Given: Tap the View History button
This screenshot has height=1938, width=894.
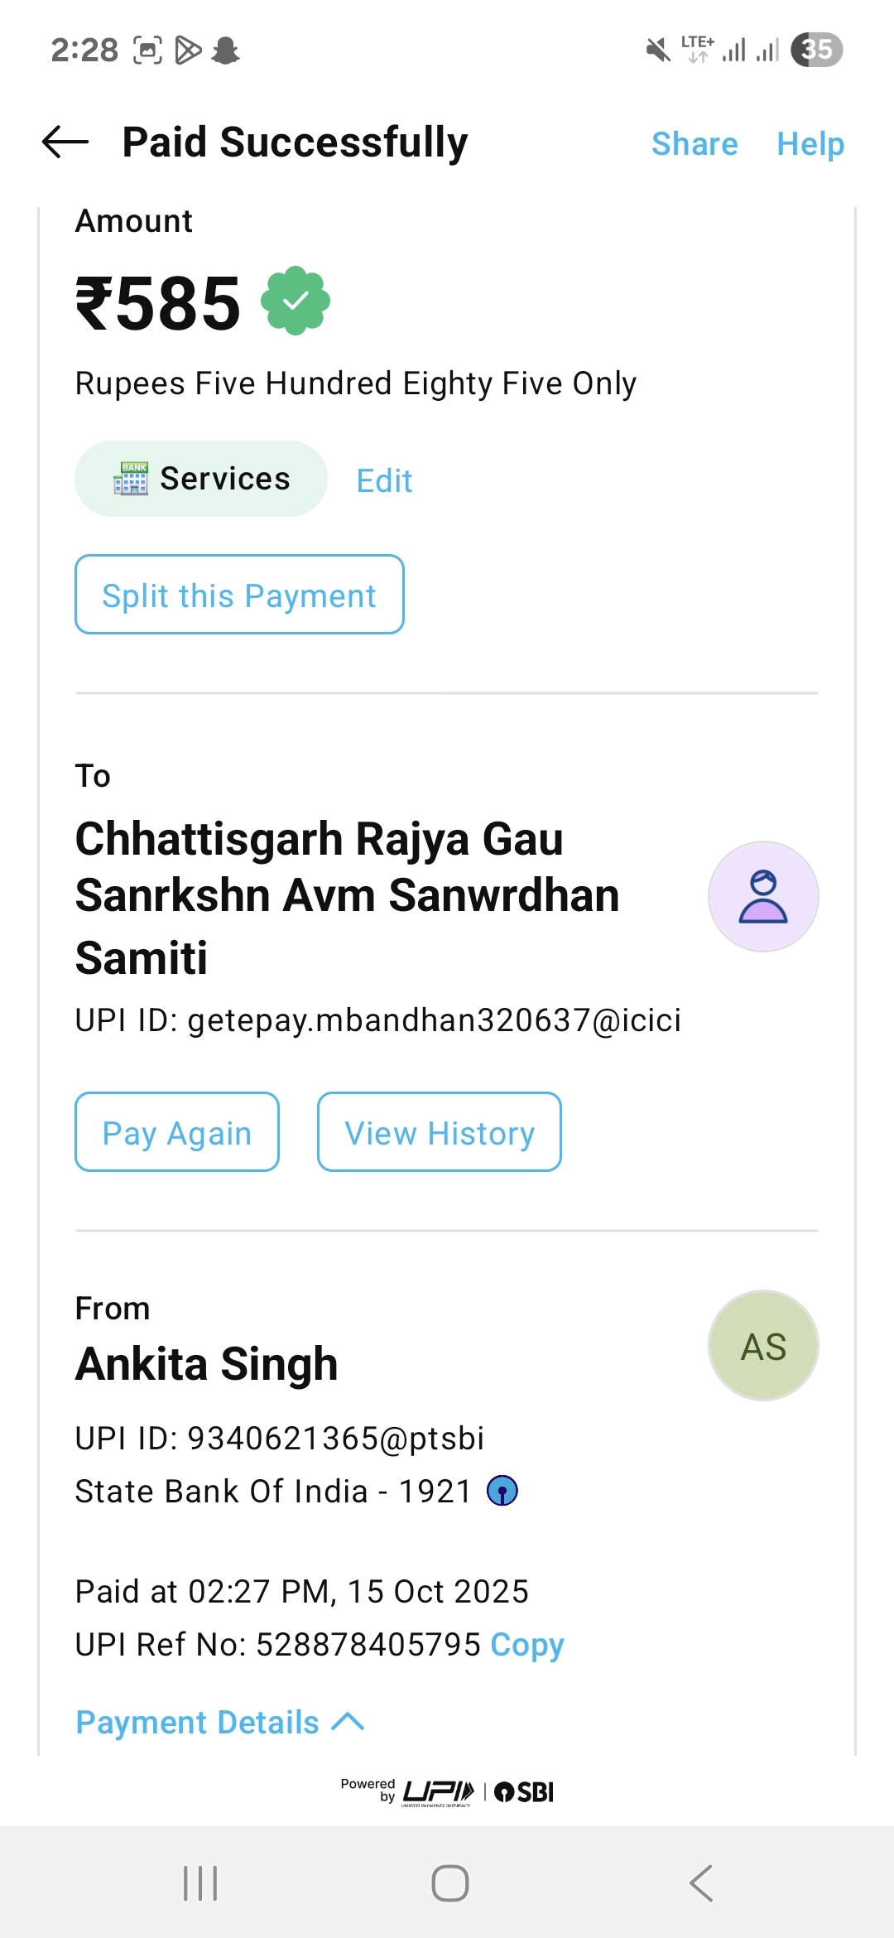Looking at the screenshot, I should tap(440, 1132).
